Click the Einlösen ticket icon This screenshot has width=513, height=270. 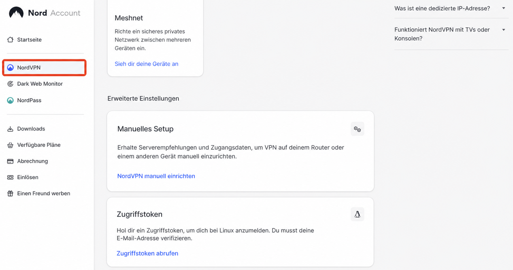tap(11, 177)
